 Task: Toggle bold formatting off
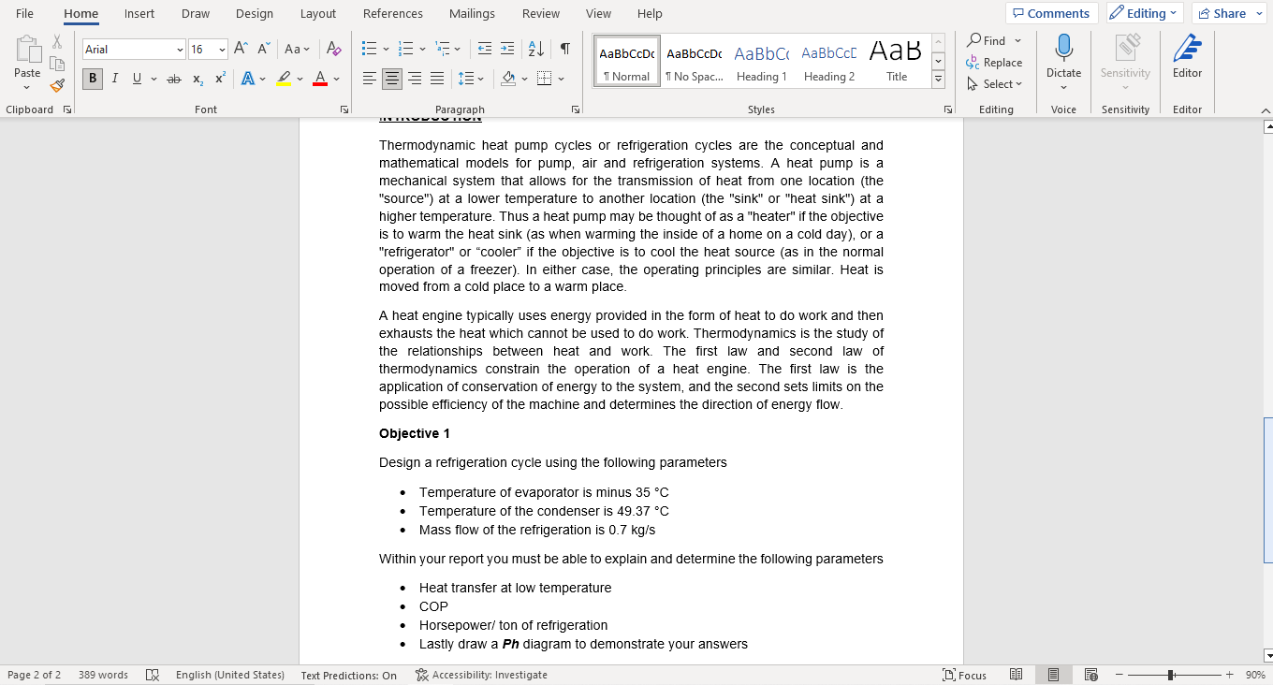[92, 79]
